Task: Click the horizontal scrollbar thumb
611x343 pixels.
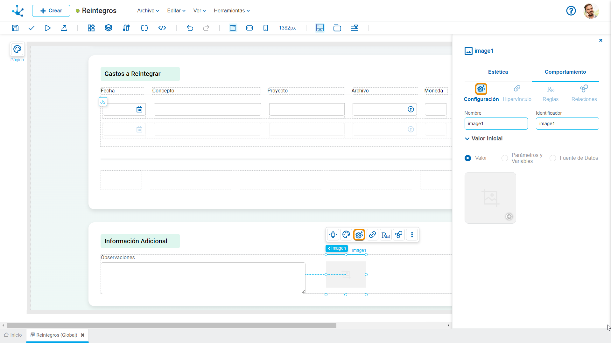Action: pos(172,325)
